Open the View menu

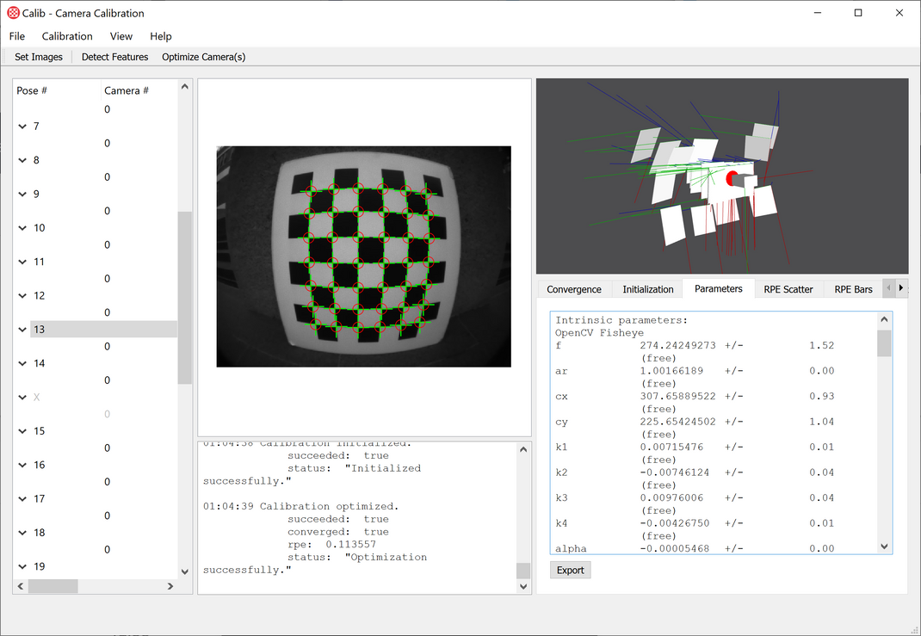tap(121, 36)
